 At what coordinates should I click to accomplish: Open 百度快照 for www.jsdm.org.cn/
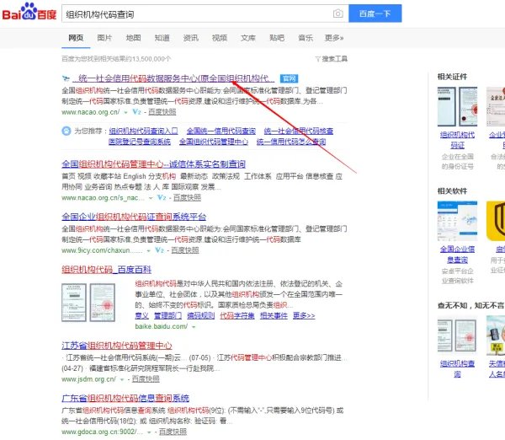[x=146, y=379]
